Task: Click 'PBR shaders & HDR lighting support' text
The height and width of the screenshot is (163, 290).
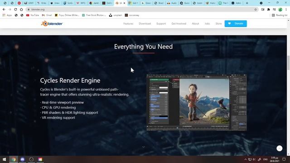Action: [70, 113]
